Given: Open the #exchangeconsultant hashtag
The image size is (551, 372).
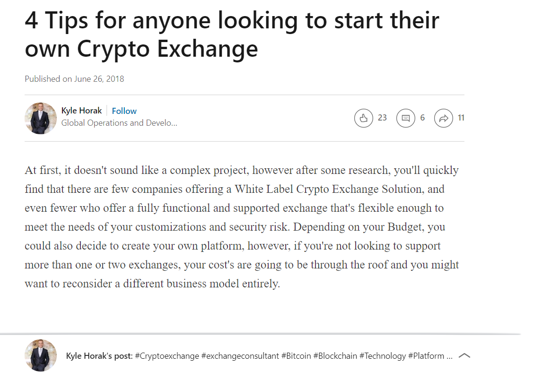Looking at the screenshot, I should (240, 356).
